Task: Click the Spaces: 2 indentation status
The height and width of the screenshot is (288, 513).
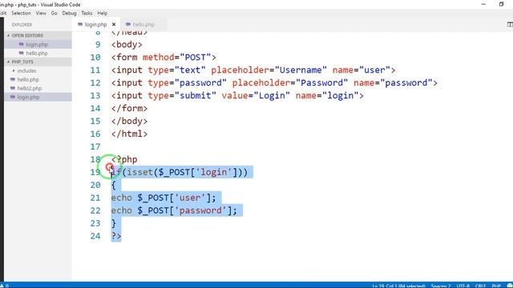Action: (441, 286)
